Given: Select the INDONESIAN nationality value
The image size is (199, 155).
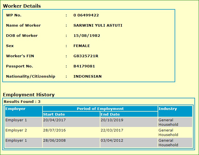Looking at the screenshot, I should coord(87,77).
